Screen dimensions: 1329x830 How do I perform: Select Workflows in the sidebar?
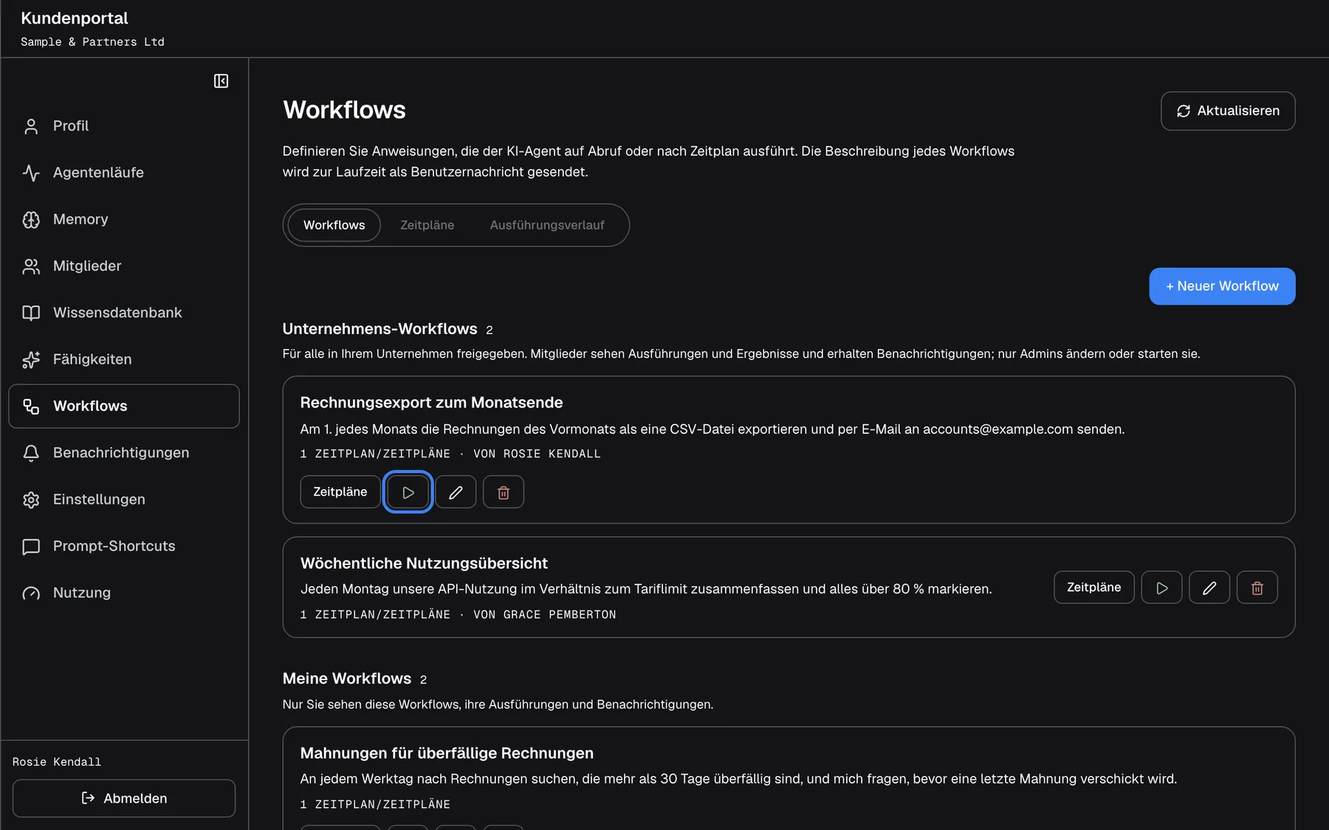pyautogui.click(x=124, y=406)
